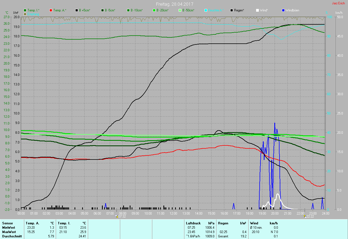Click the sunrise icon at 07:32
Screen dimensions: 348x239
pos(117,216)
